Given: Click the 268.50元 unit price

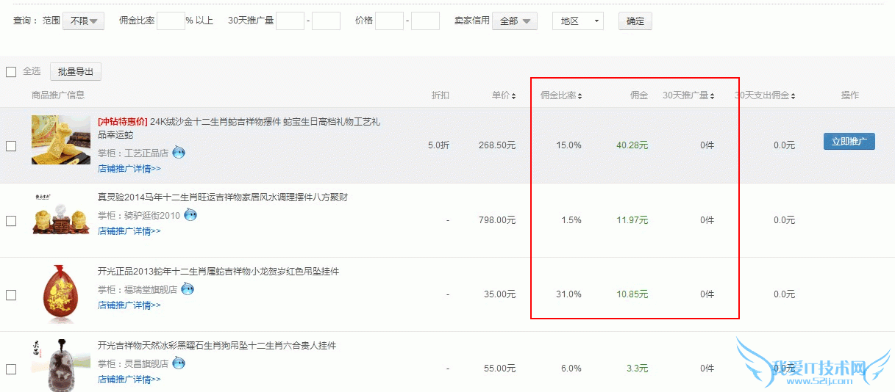Looking at the screenshot, I should [496, 145].
